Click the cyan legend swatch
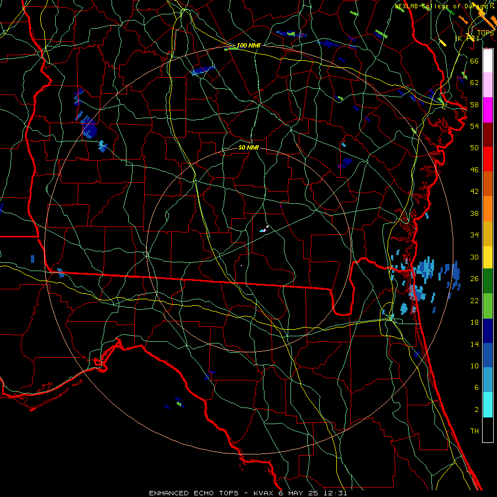The height and width of the screenshot is (497, 497). tap(488, 405)
